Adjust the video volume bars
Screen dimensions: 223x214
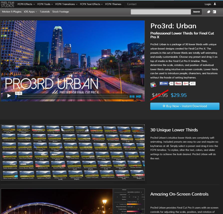(x=132, y=97)
